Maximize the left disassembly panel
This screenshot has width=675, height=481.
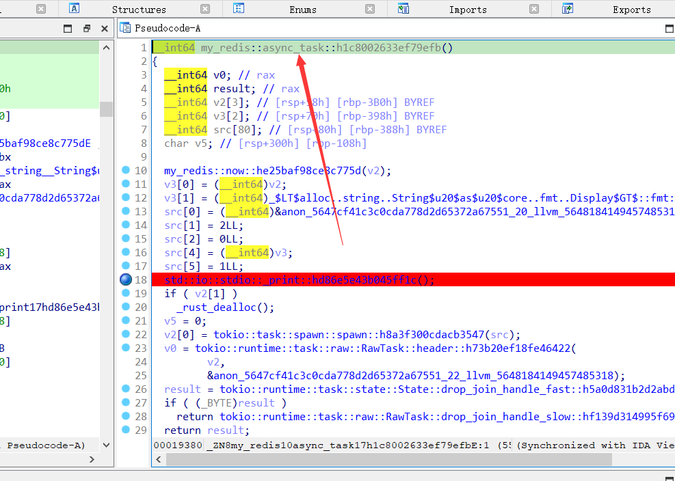(x=68, y=29)
